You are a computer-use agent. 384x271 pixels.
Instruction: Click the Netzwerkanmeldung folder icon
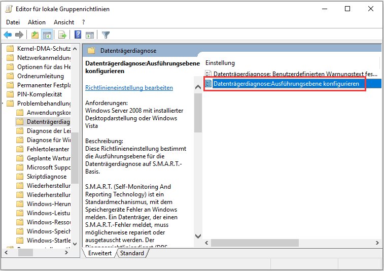pos(10,57)
